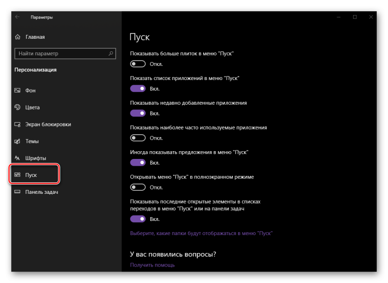Viewport: 388px width, 283px height.
Task: Click the back arrow in title bar
Action: 17,17
